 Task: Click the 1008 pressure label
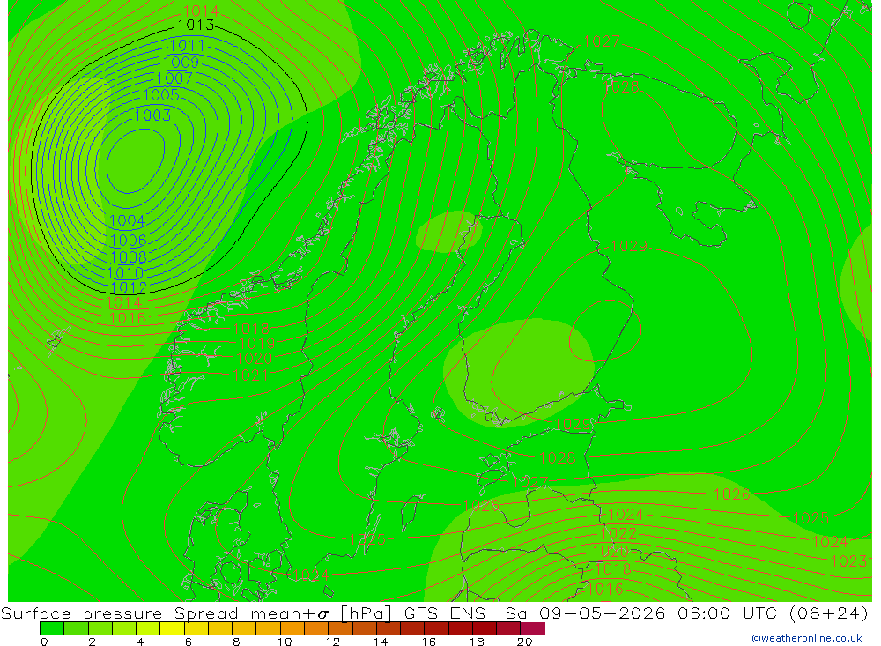coord(129,257)
